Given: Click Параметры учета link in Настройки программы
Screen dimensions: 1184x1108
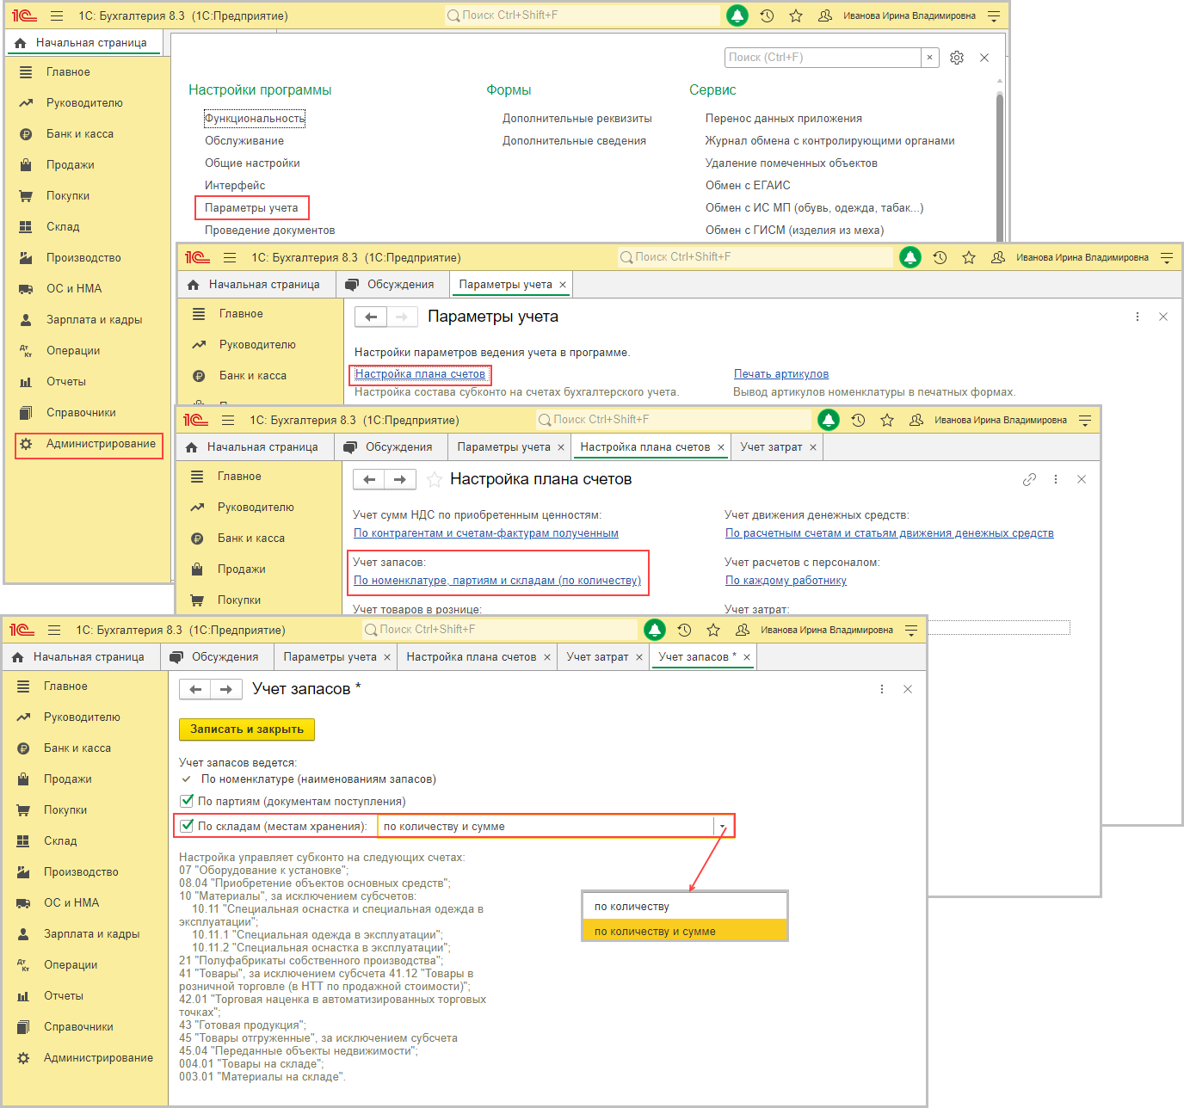Looking at the screenshot, I should tap(251, 207).
